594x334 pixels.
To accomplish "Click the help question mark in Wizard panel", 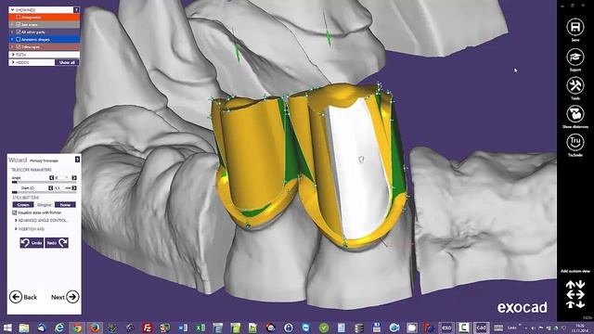I will click(77, 160).
